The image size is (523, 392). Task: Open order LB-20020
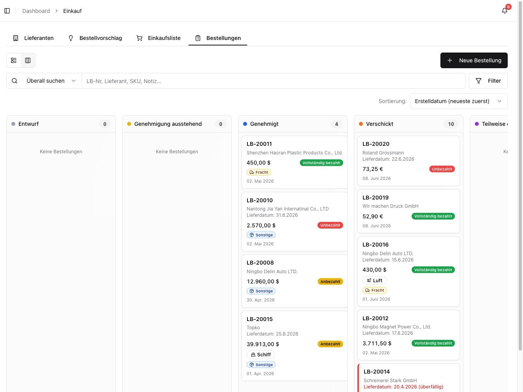(x=409, y=161)
